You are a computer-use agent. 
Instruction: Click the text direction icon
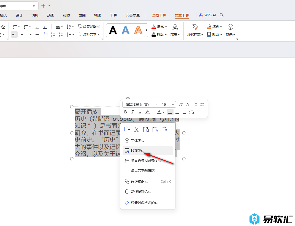(x=69, y=27)
